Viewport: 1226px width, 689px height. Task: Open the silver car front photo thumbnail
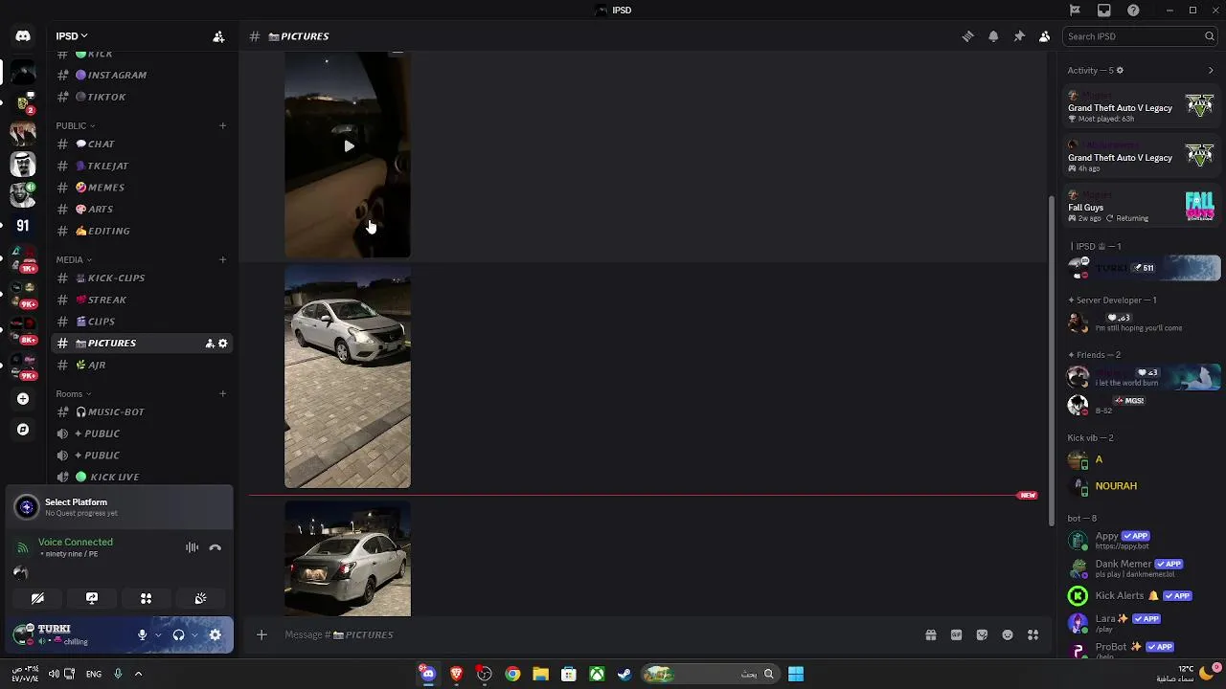point(348,377)
